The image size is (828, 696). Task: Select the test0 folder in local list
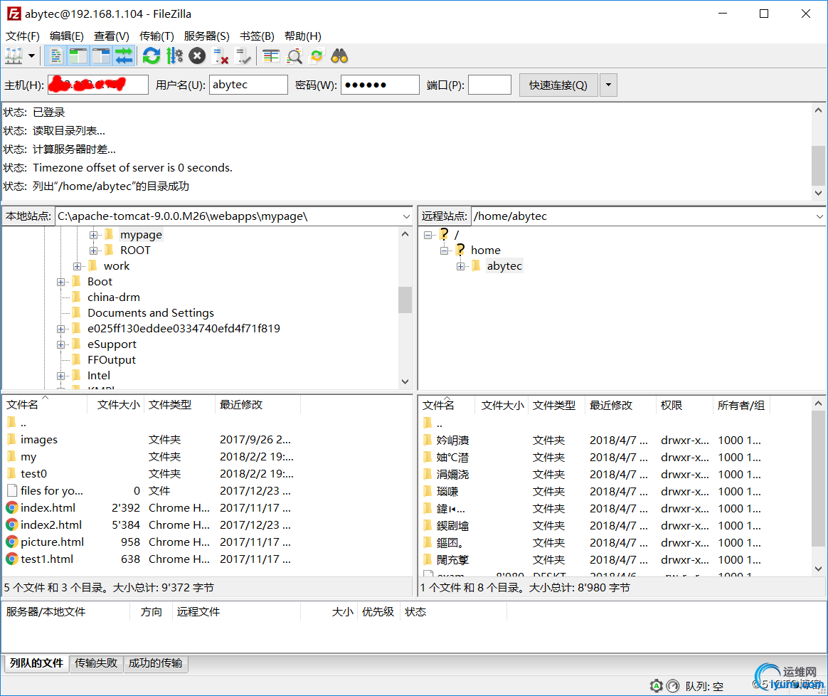pyautogui.click(x=33, y=473)
